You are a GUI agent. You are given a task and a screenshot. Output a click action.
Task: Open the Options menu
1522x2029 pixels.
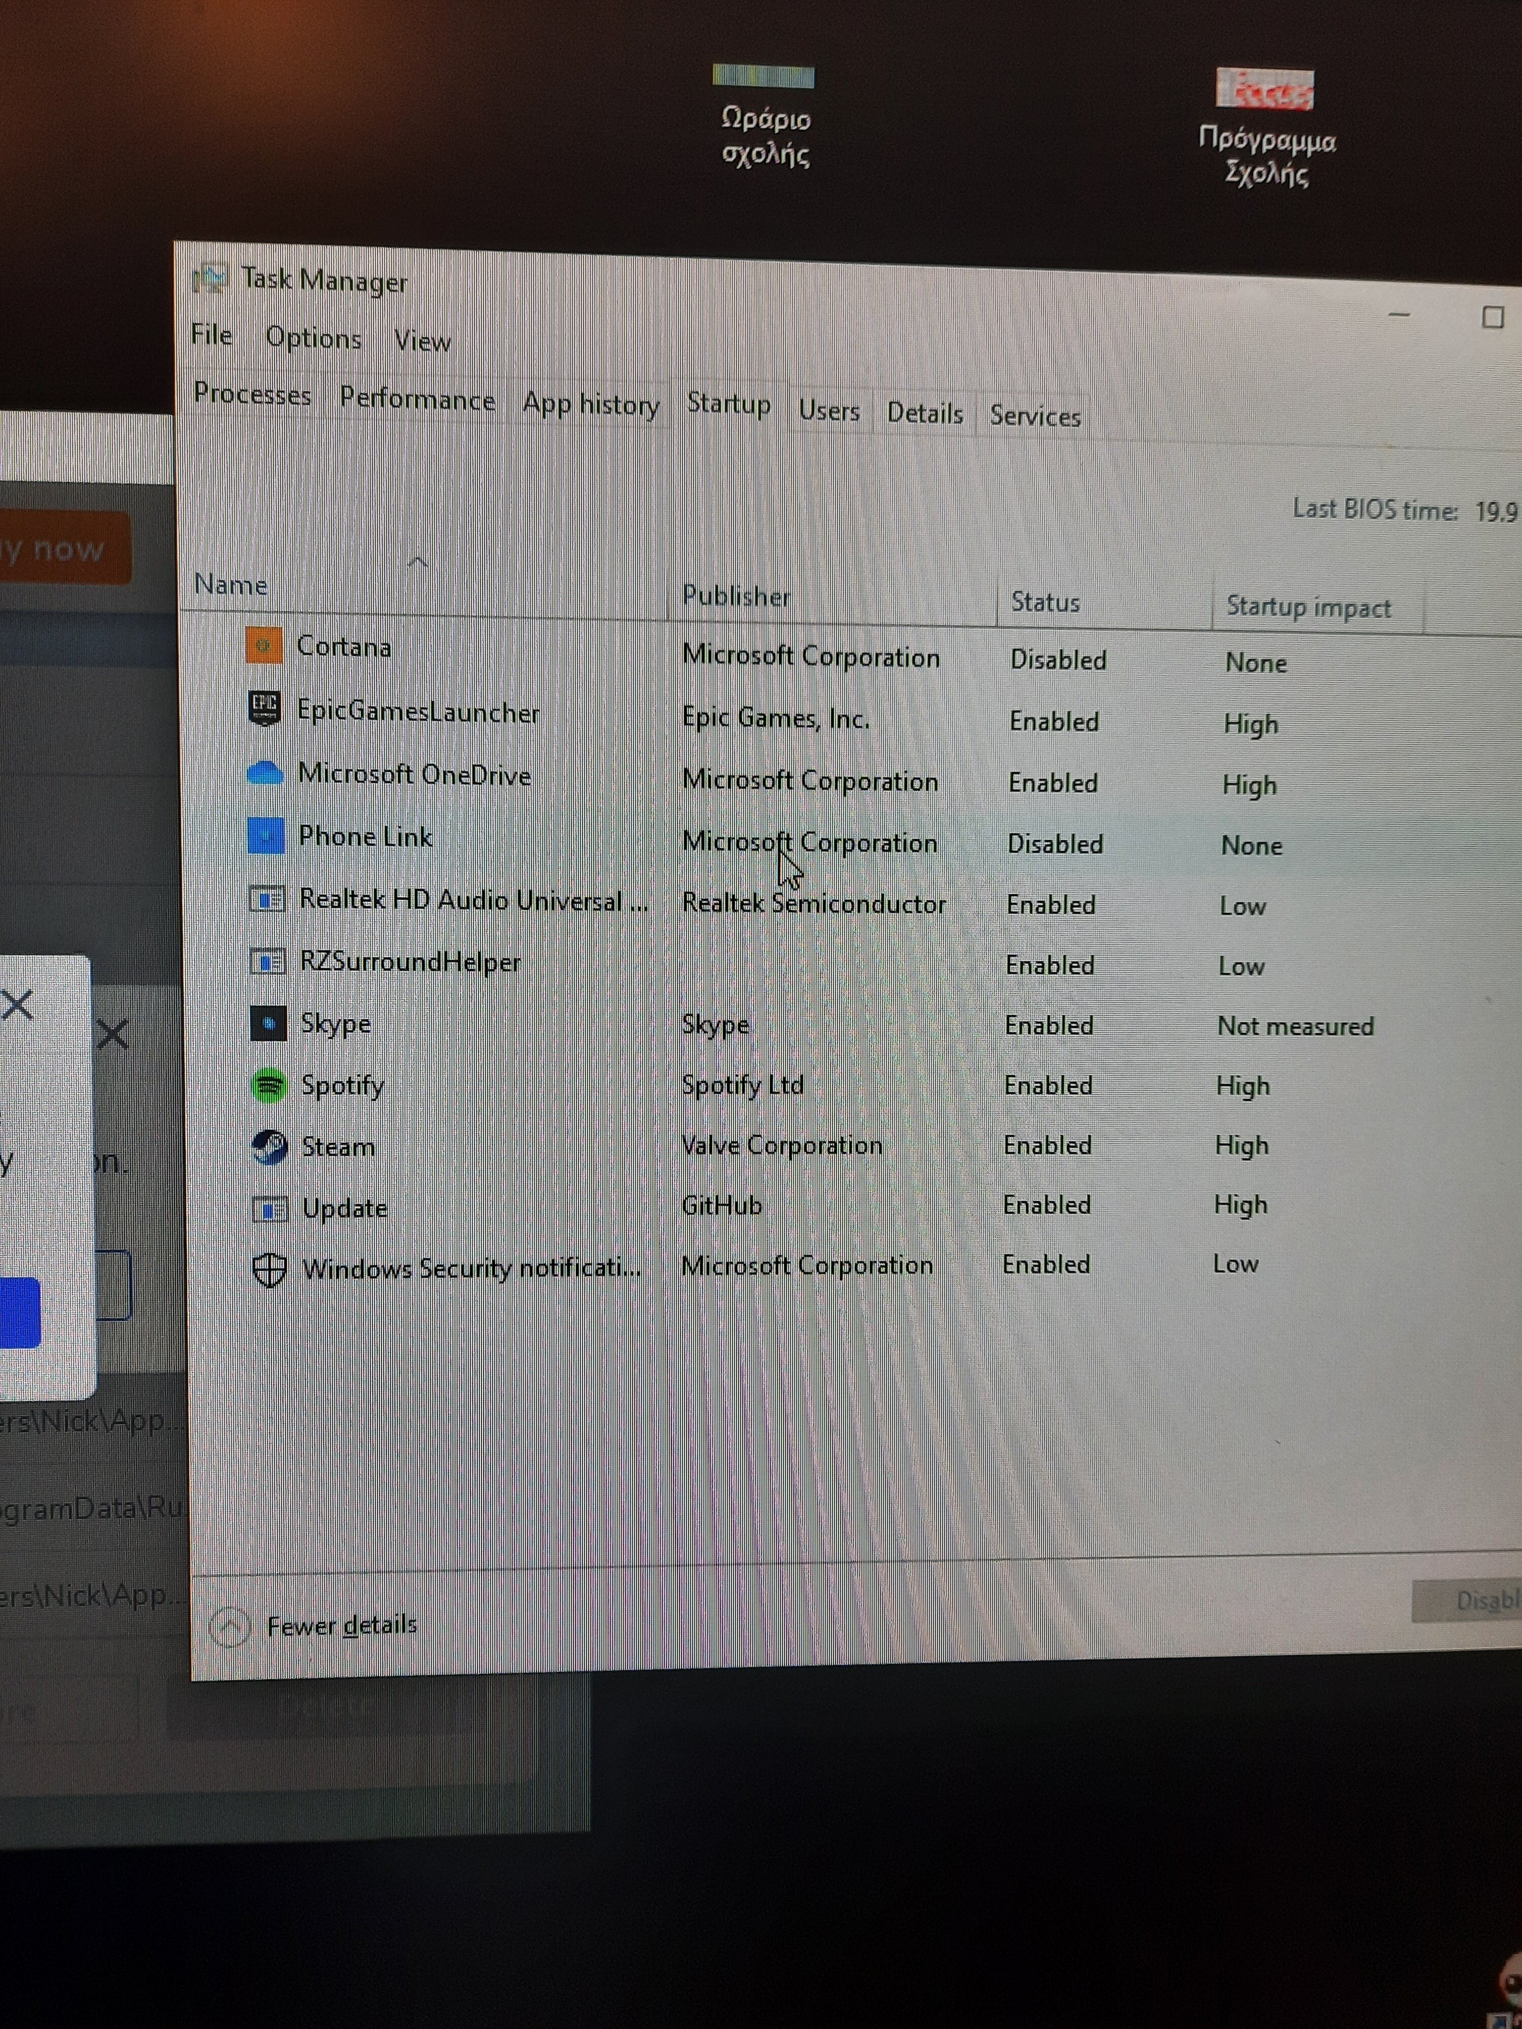pyautogui.click(x=314, y=338)
